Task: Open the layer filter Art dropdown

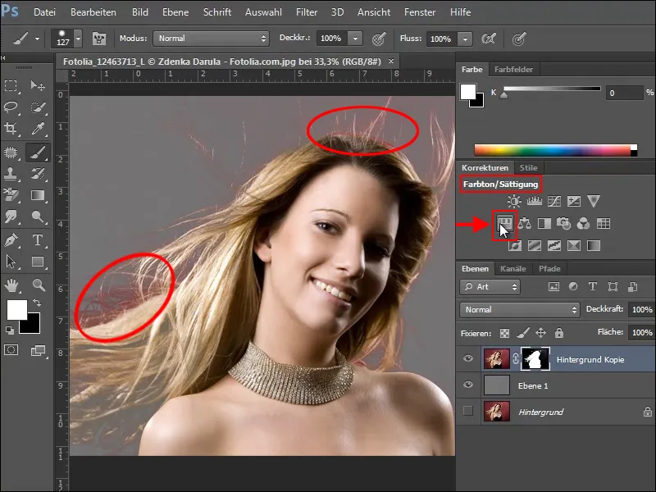Action: coord(490,286)
